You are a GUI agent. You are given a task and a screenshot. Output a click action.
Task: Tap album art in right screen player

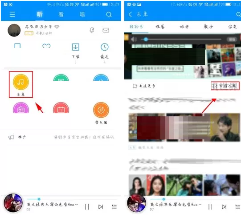click(x=136, y=203)
